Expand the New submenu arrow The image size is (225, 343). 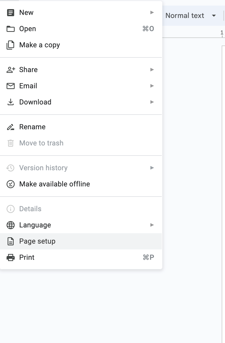(x=152, y=12)
